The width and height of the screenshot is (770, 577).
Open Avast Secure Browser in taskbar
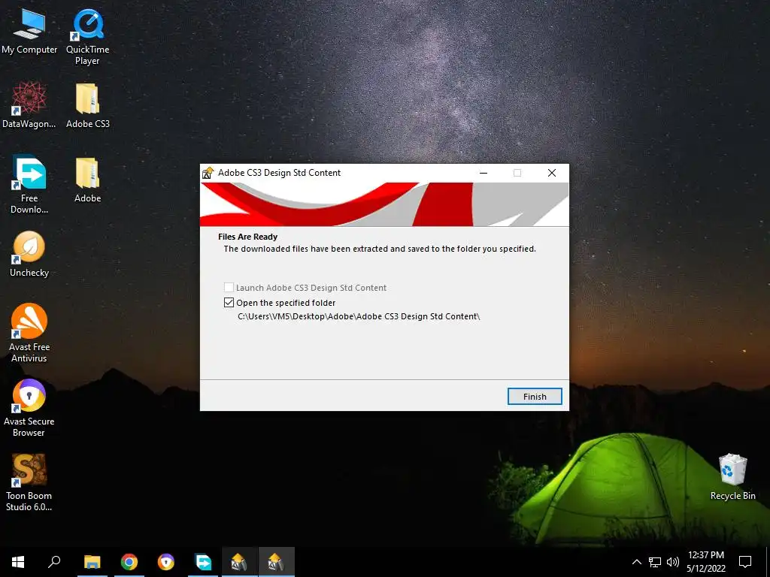(166, 562)
